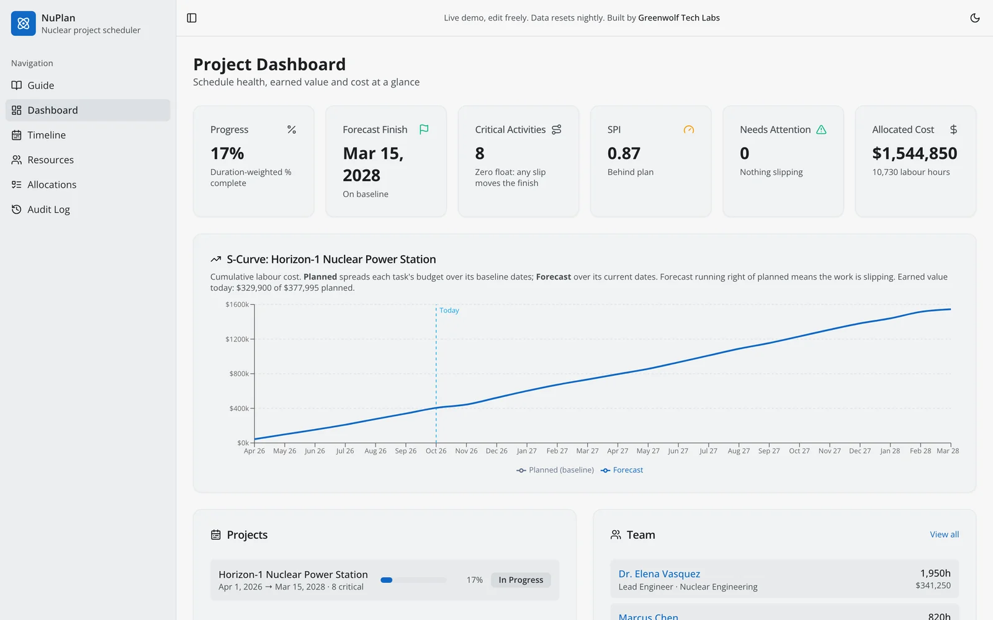Click the dollar icon on Allocated Cost card
Image resolution: width=993 pixels, height=620 pixels.
pyautogui.click(x=954, y=130)
